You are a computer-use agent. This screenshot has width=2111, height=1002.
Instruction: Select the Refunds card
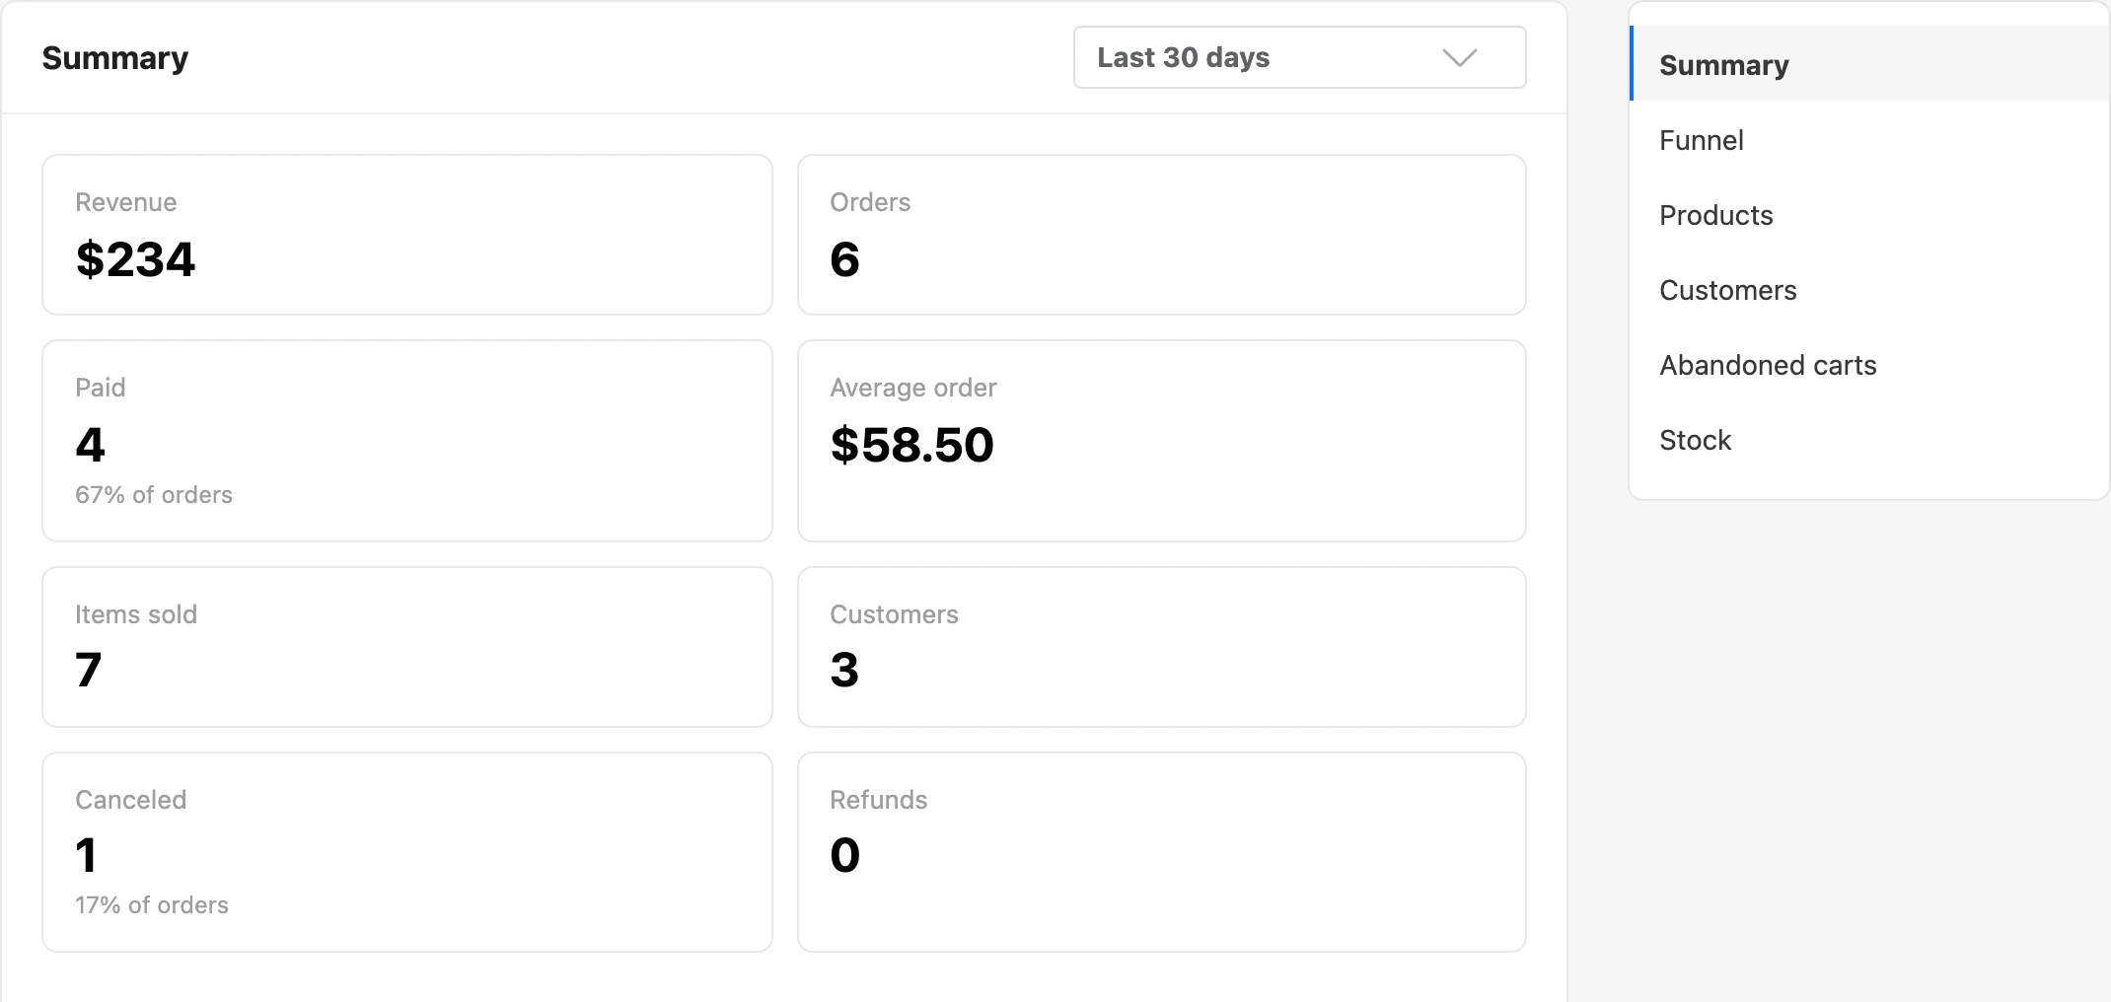pyautogui.click(x=1162, y=852)
